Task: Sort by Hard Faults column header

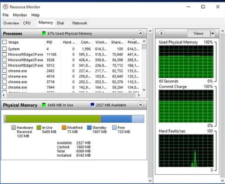Action: [x=69, y=42]
